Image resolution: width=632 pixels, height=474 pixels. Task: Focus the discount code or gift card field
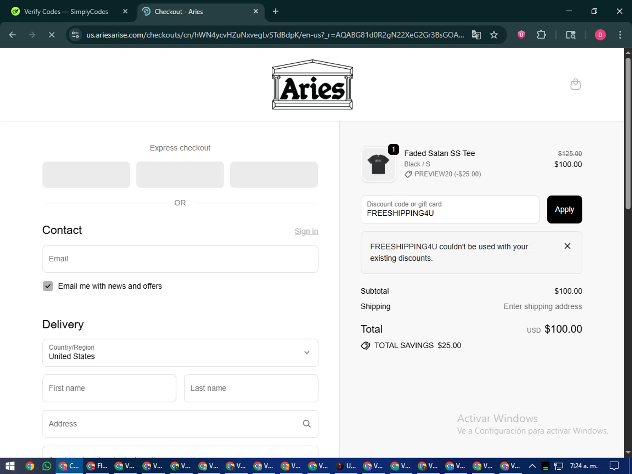(x=450, y=209)
